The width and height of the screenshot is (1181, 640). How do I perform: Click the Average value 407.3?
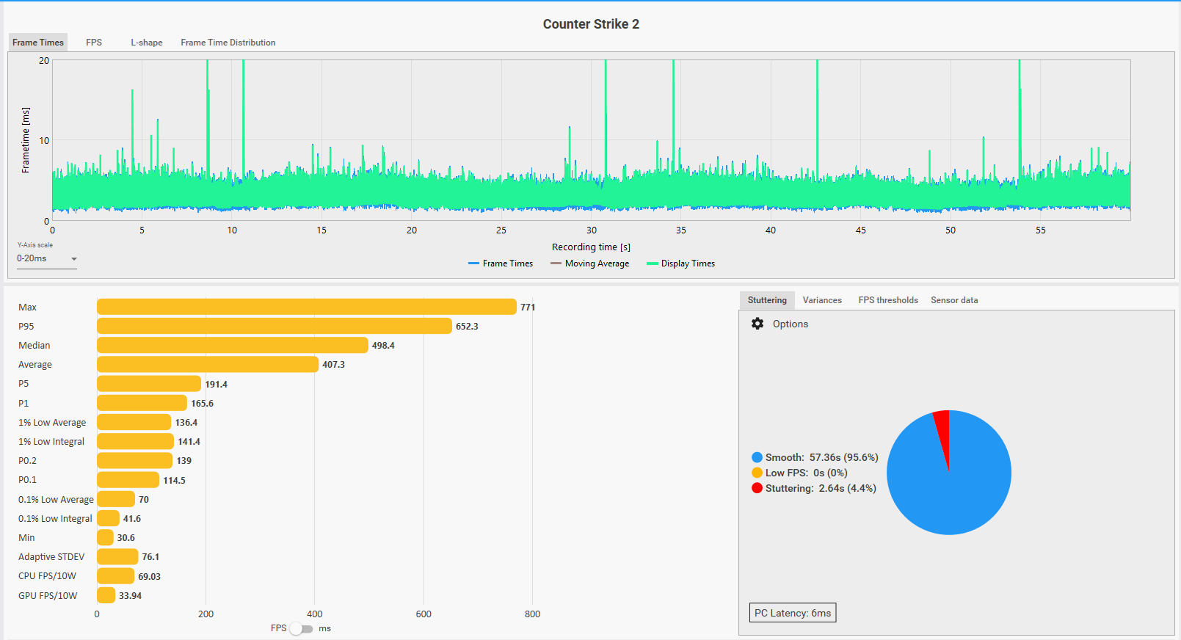(x=333, y=365)
